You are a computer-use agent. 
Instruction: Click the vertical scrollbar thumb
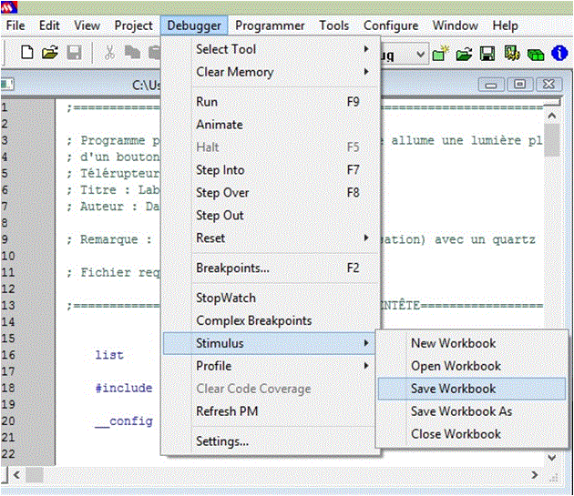point(551,140)
